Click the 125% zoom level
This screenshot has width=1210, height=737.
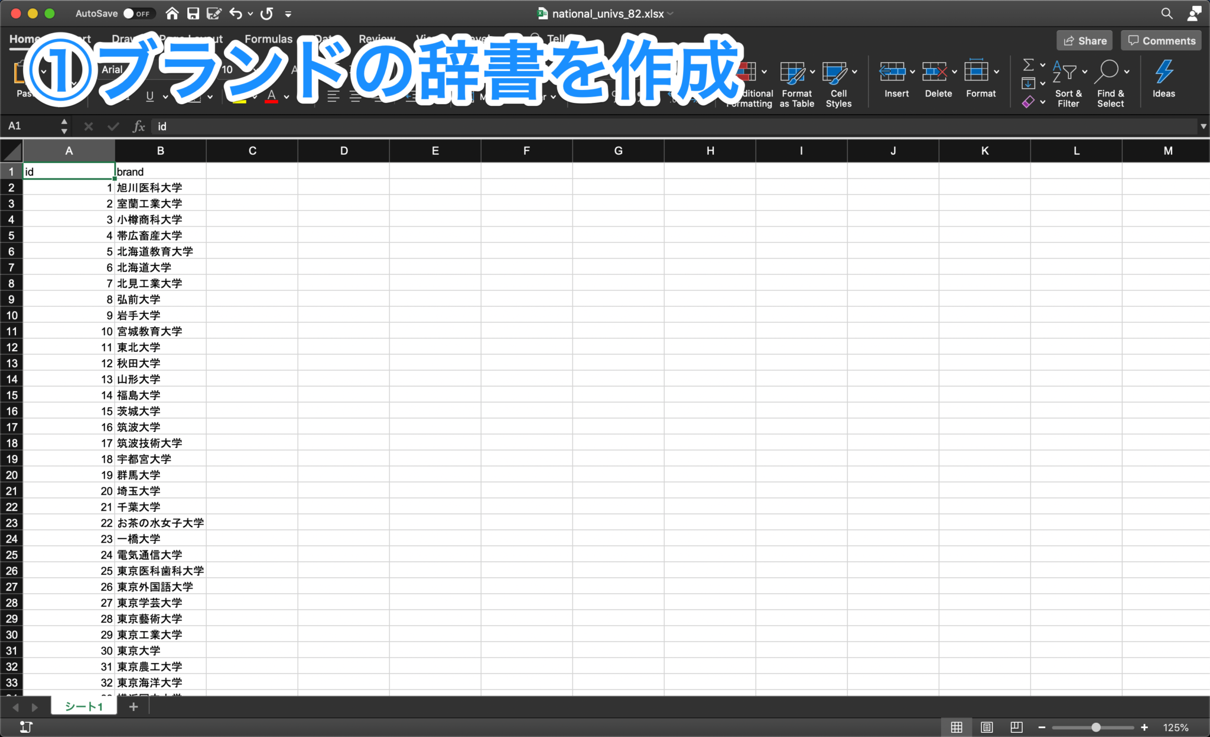tap(1176, 728)
